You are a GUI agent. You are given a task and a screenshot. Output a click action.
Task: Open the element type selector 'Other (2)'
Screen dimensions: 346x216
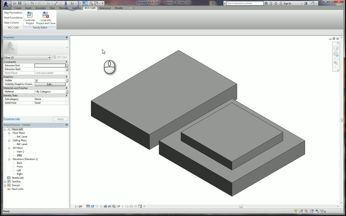(27, 57)
